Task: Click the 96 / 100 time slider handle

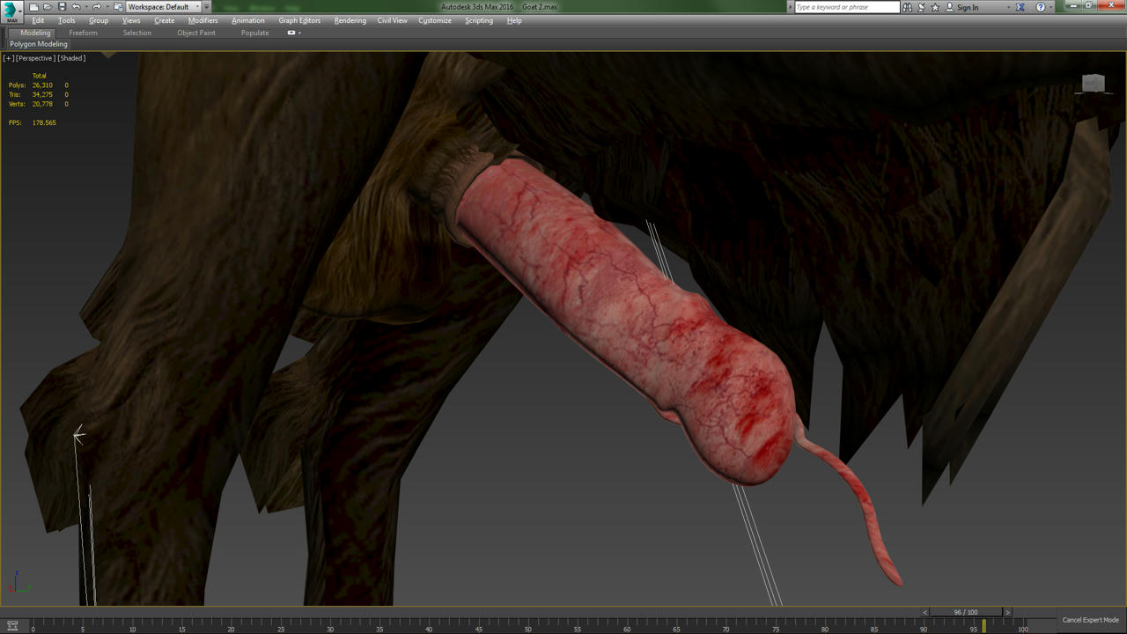Action: [x=966, y=612]
